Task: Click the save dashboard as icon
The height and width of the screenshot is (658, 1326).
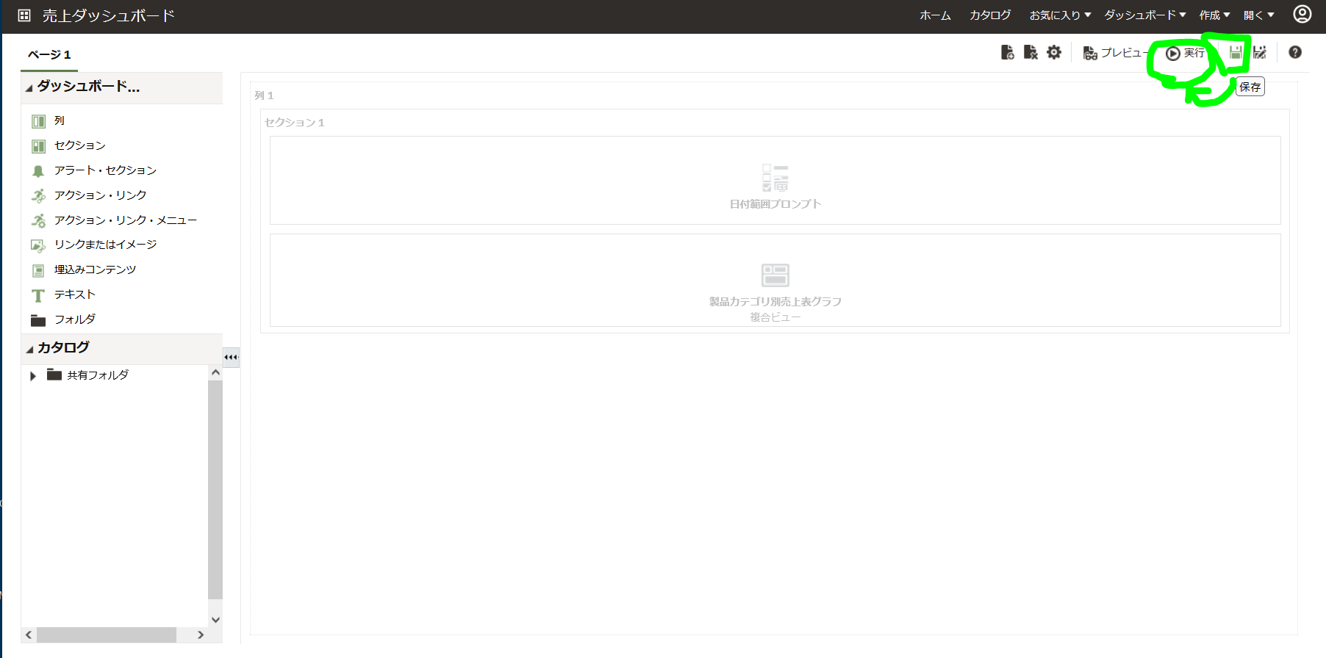Action: click(x=1260, y=52)
